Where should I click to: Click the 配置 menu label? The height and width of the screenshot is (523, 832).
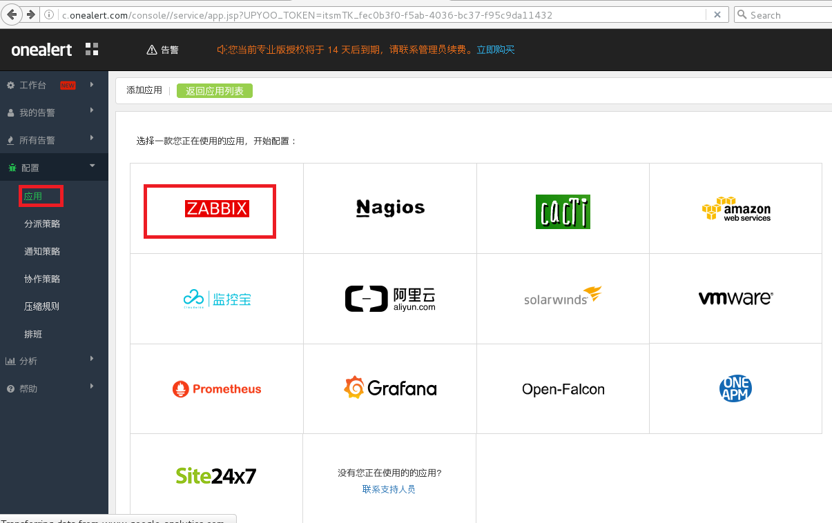(30, 168)
